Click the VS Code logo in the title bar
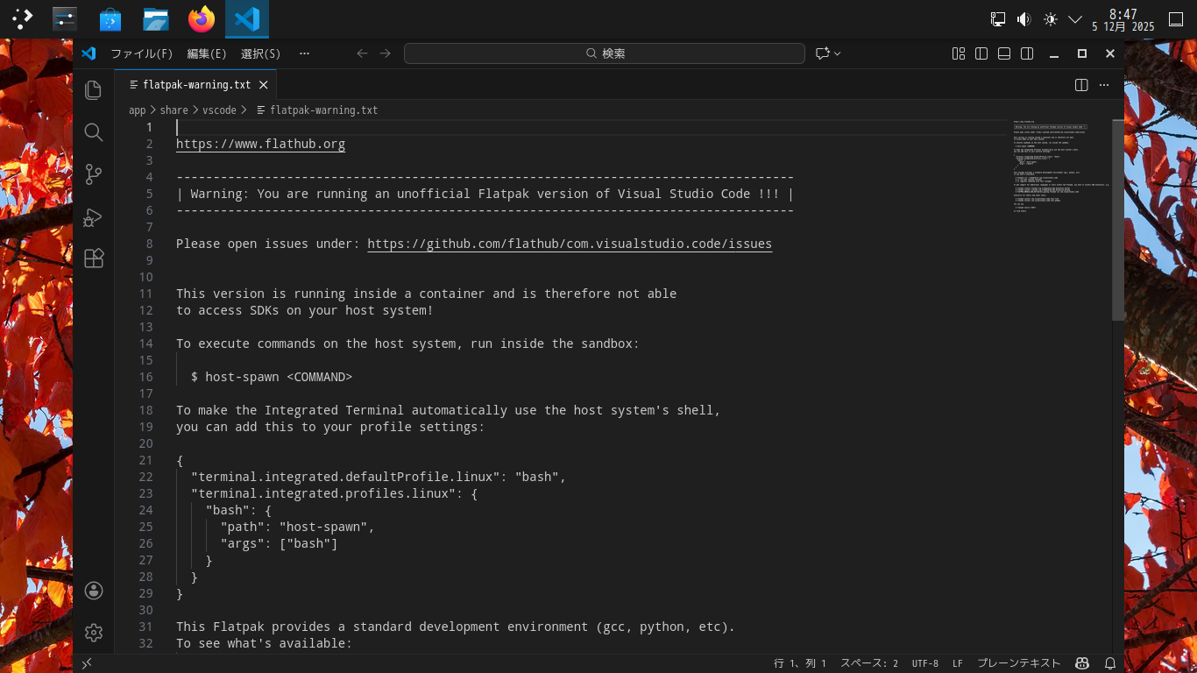The image size is (1197, 673). [x=89, y=53]
